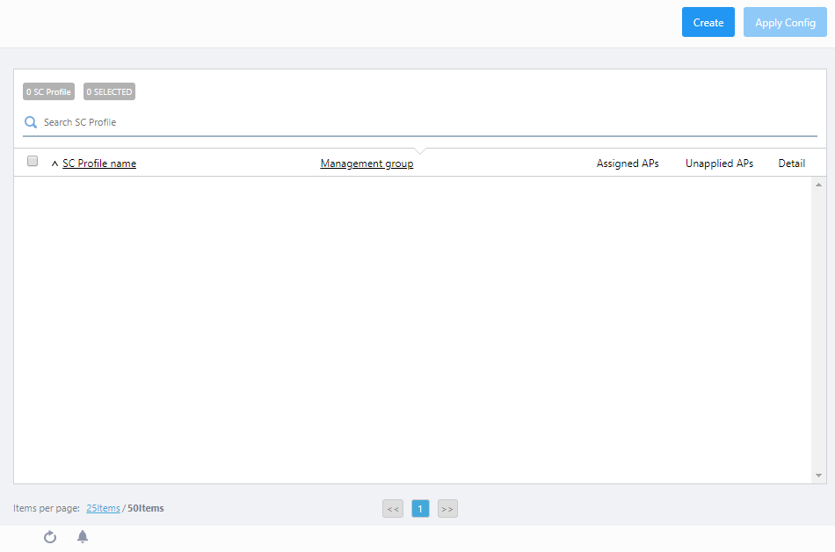Click the search magnifier icon
The height and width of the screenshot is (552, 835).
31,122
